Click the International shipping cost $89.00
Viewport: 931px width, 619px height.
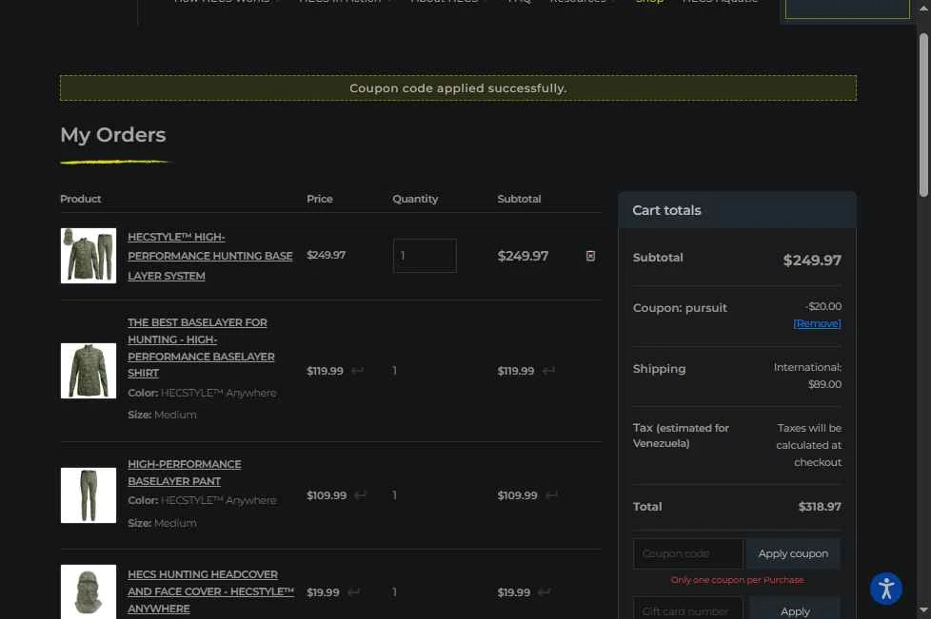pos(824,384)
